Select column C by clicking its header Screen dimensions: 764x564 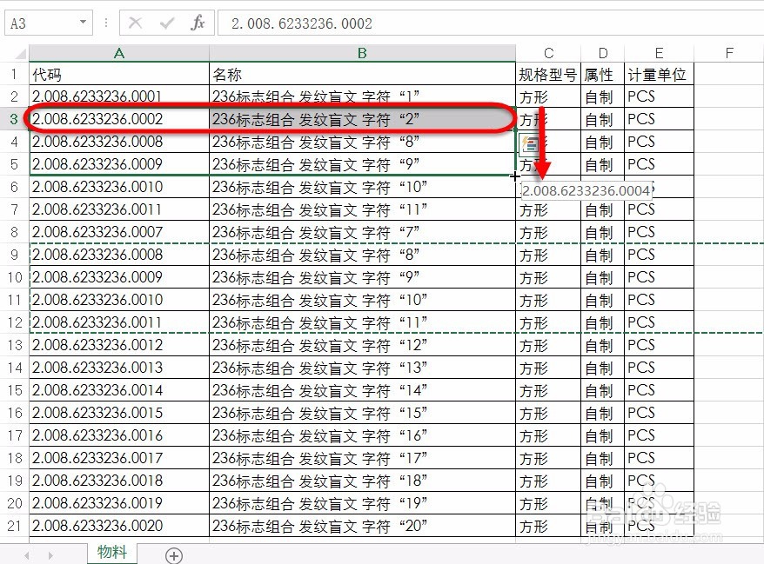[551, 53]
